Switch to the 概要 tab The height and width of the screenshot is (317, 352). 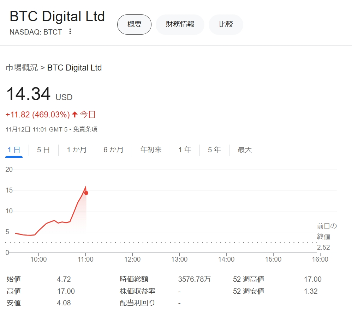pyautogui.click(x=134, y=24)
